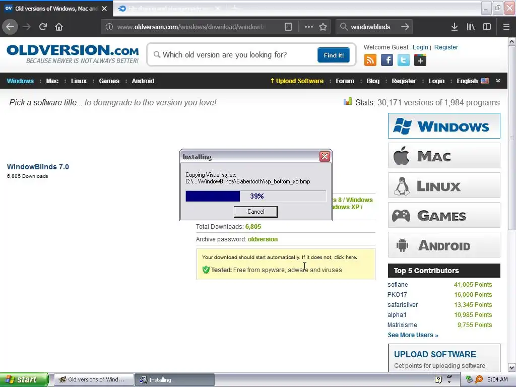This screenshot has height=387, width=516.
Task: Open the Firefox downloads arrow icon
Action: click(455, 27)
